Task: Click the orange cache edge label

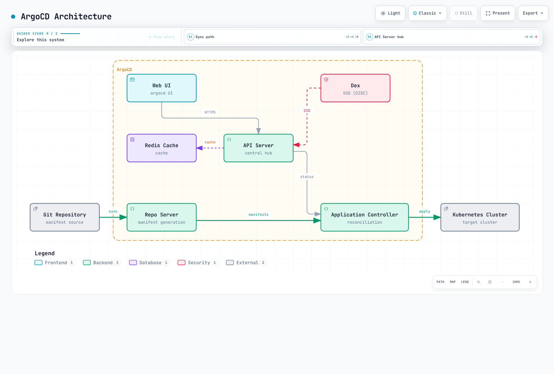Action: point(210,142)
